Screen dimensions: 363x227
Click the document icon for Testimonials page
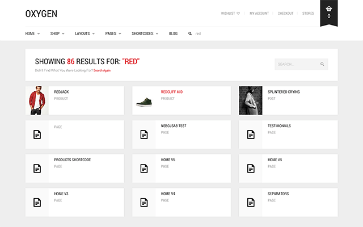251,134
